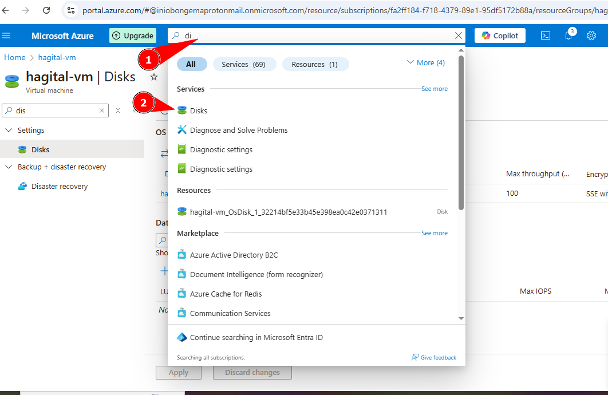
Task: Go to Microsoft Azure home logo text
Action: tap(62, 35)
